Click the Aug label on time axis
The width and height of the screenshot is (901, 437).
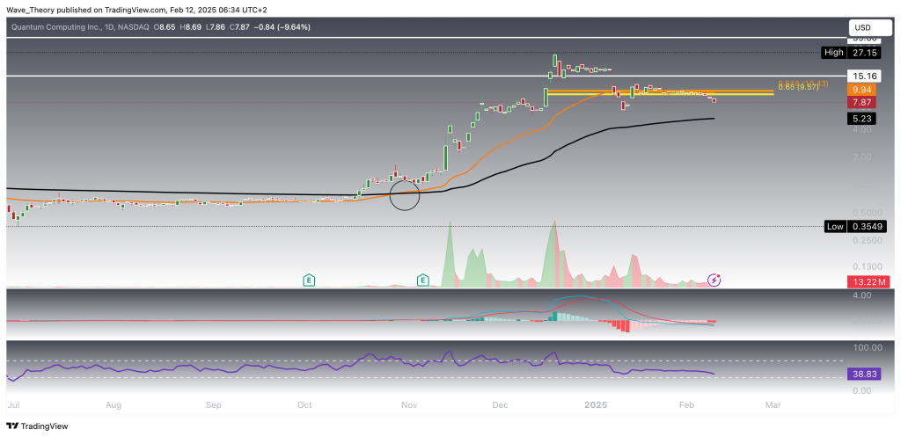(114, 404)
